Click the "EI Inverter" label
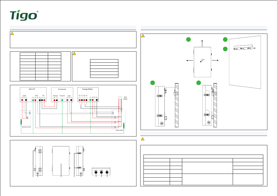277x196 pixels. coord(62,89)
